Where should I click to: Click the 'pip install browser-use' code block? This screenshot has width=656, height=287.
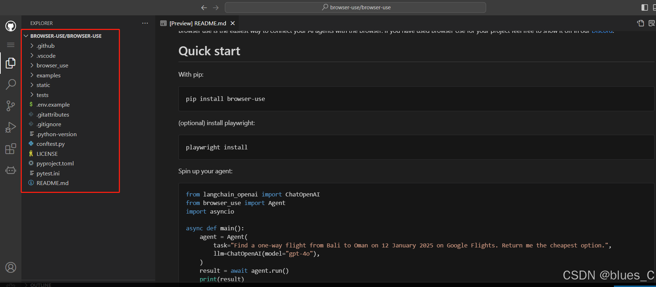coord(417,99)
